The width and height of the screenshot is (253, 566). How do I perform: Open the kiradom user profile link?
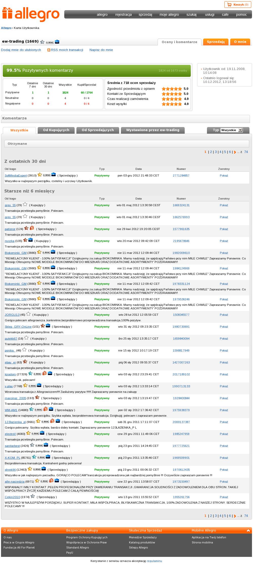(10, 374)
